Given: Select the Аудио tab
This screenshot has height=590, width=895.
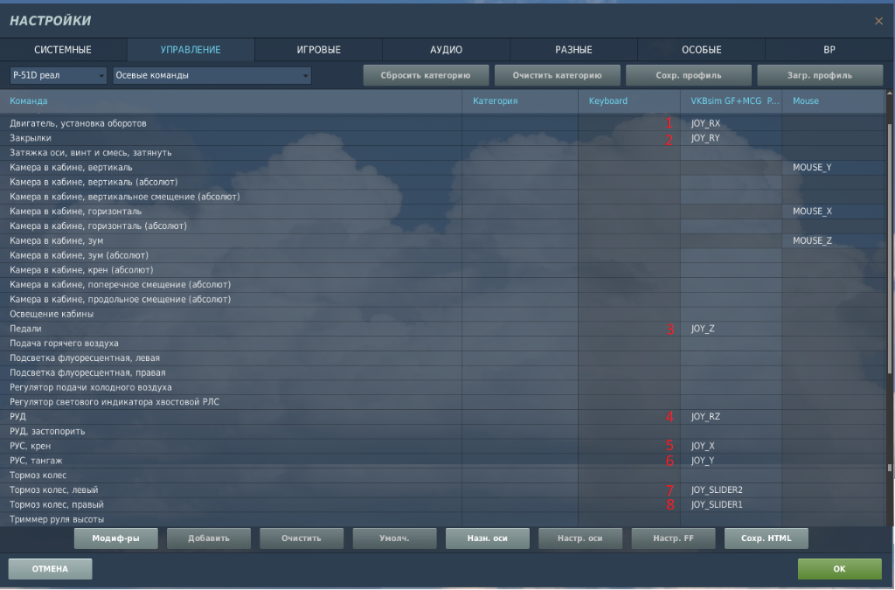Looking at the screenshot, I should [446, 50].
